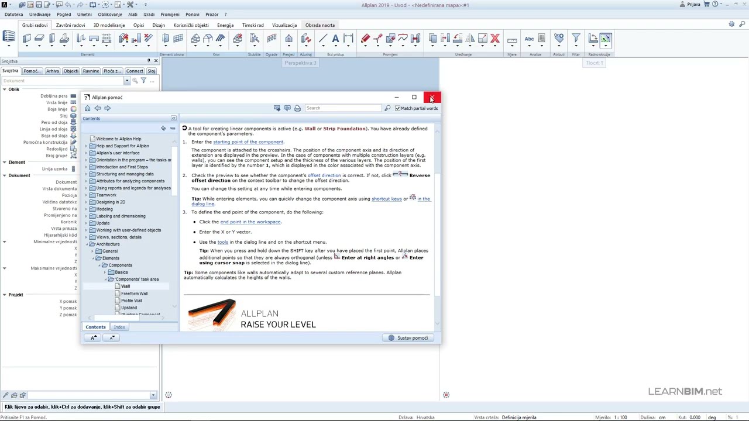Go back in the Allplan help window

coord(98,108)
